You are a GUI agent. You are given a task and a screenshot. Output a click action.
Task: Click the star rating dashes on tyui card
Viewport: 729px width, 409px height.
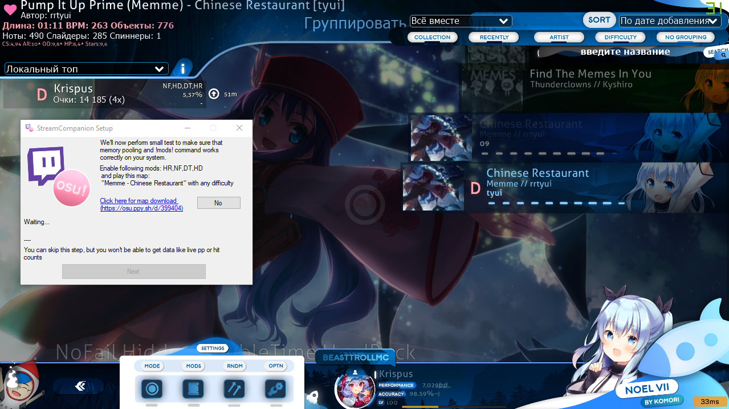pyautogui.click(x=556, y=203)
